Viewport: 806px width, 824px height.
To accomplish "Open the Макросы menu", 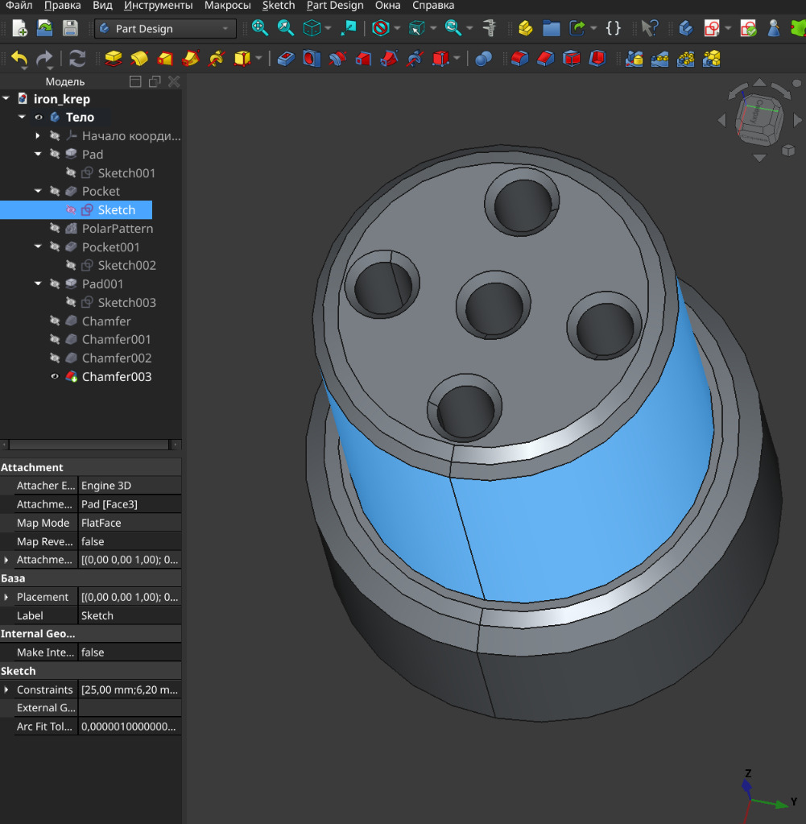I will (x=227, y=6).
